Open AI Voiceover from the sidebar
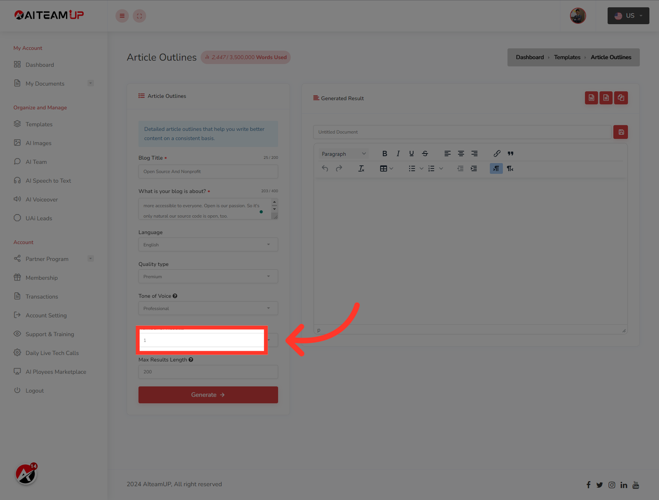The height and width of the screenshot is (500, 659). 41,199
